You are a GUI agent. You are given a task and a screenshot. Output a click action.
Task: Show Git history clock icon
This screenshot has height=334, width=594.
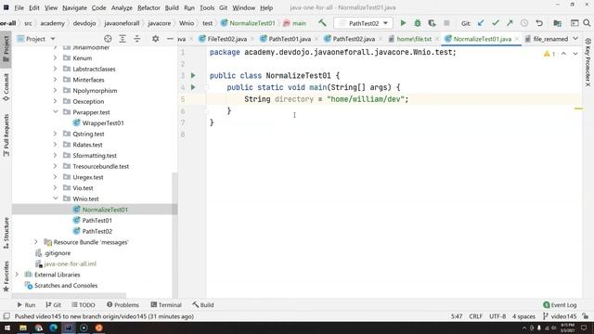tap(524, 23)
